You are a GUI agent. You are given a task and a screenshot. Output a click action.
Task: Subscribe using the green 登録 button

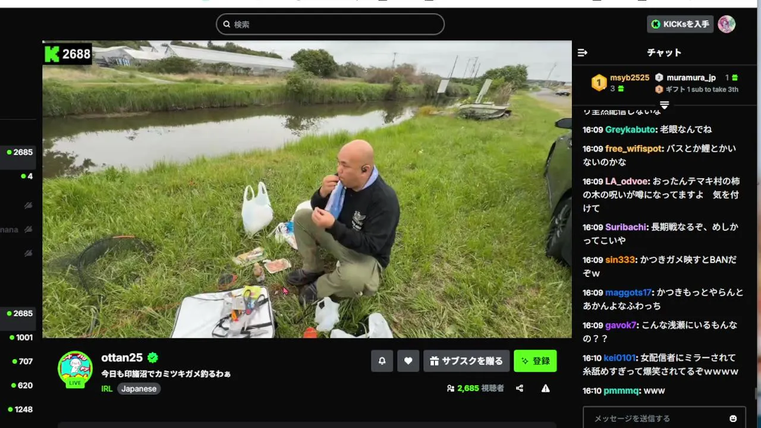click(x=535, y=361)
